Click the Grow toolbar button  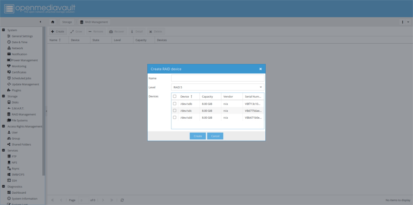76,31
